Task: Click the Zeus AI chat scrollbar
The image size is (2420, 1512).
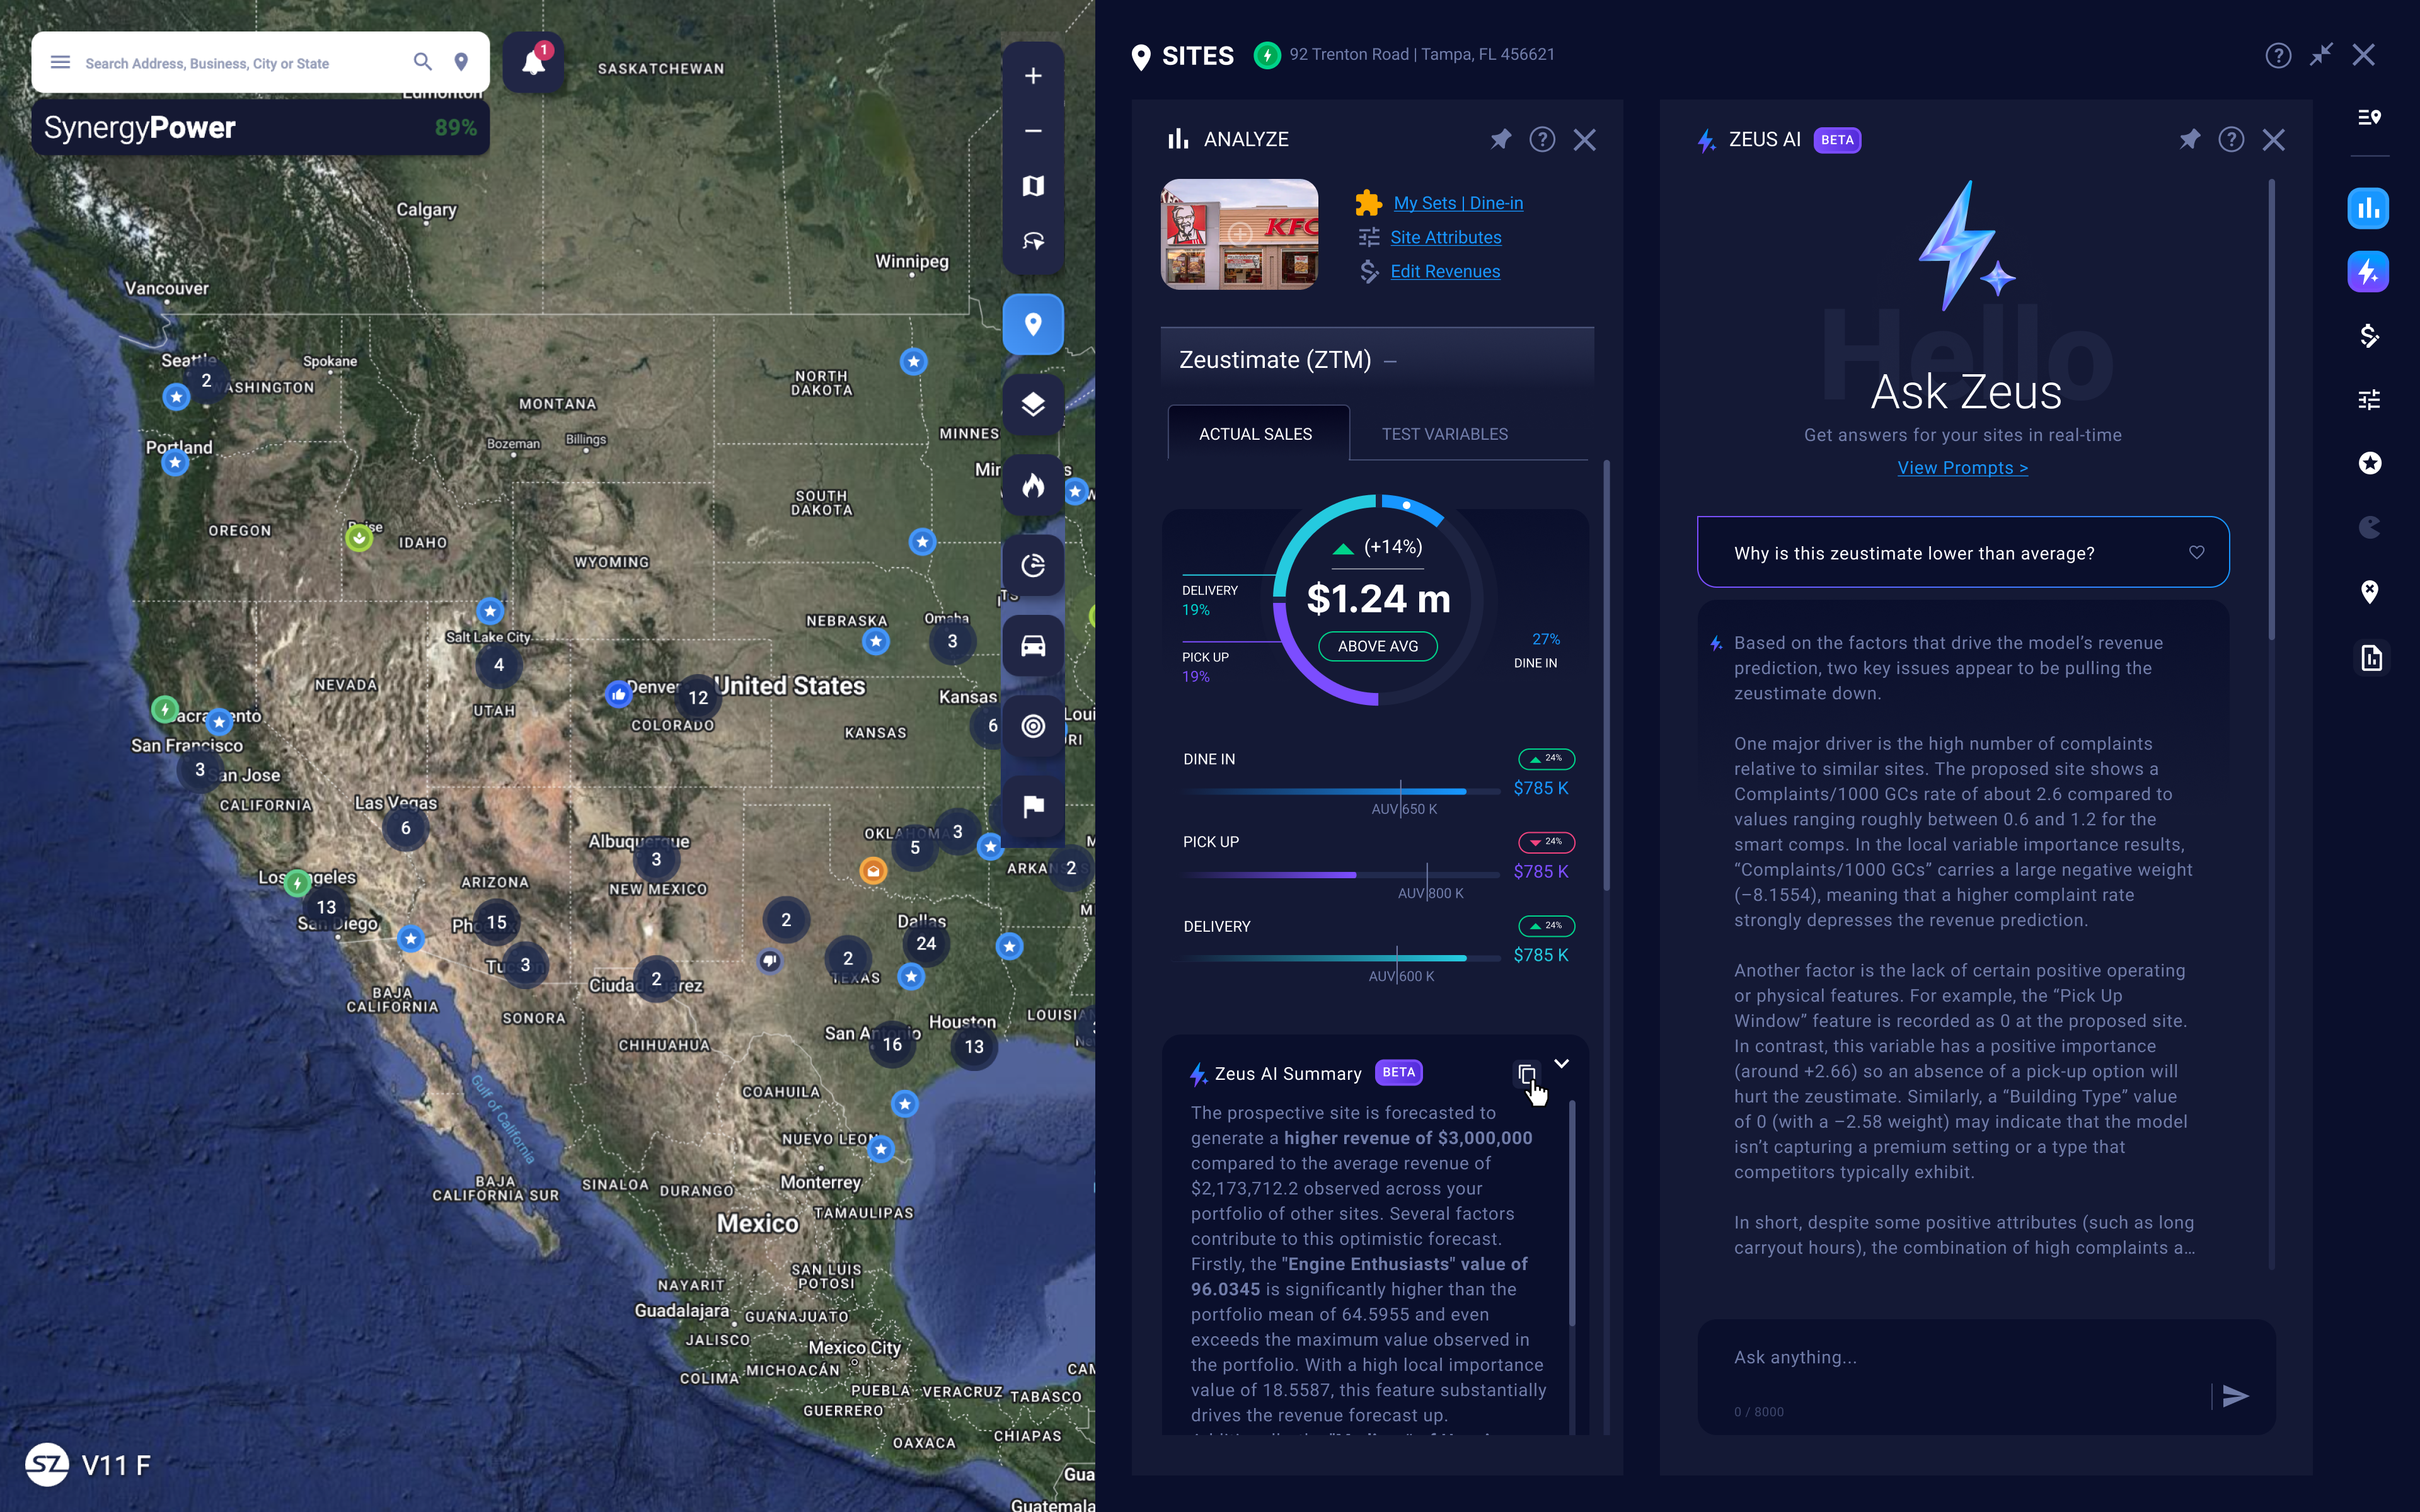Action: coord(2272,410)
